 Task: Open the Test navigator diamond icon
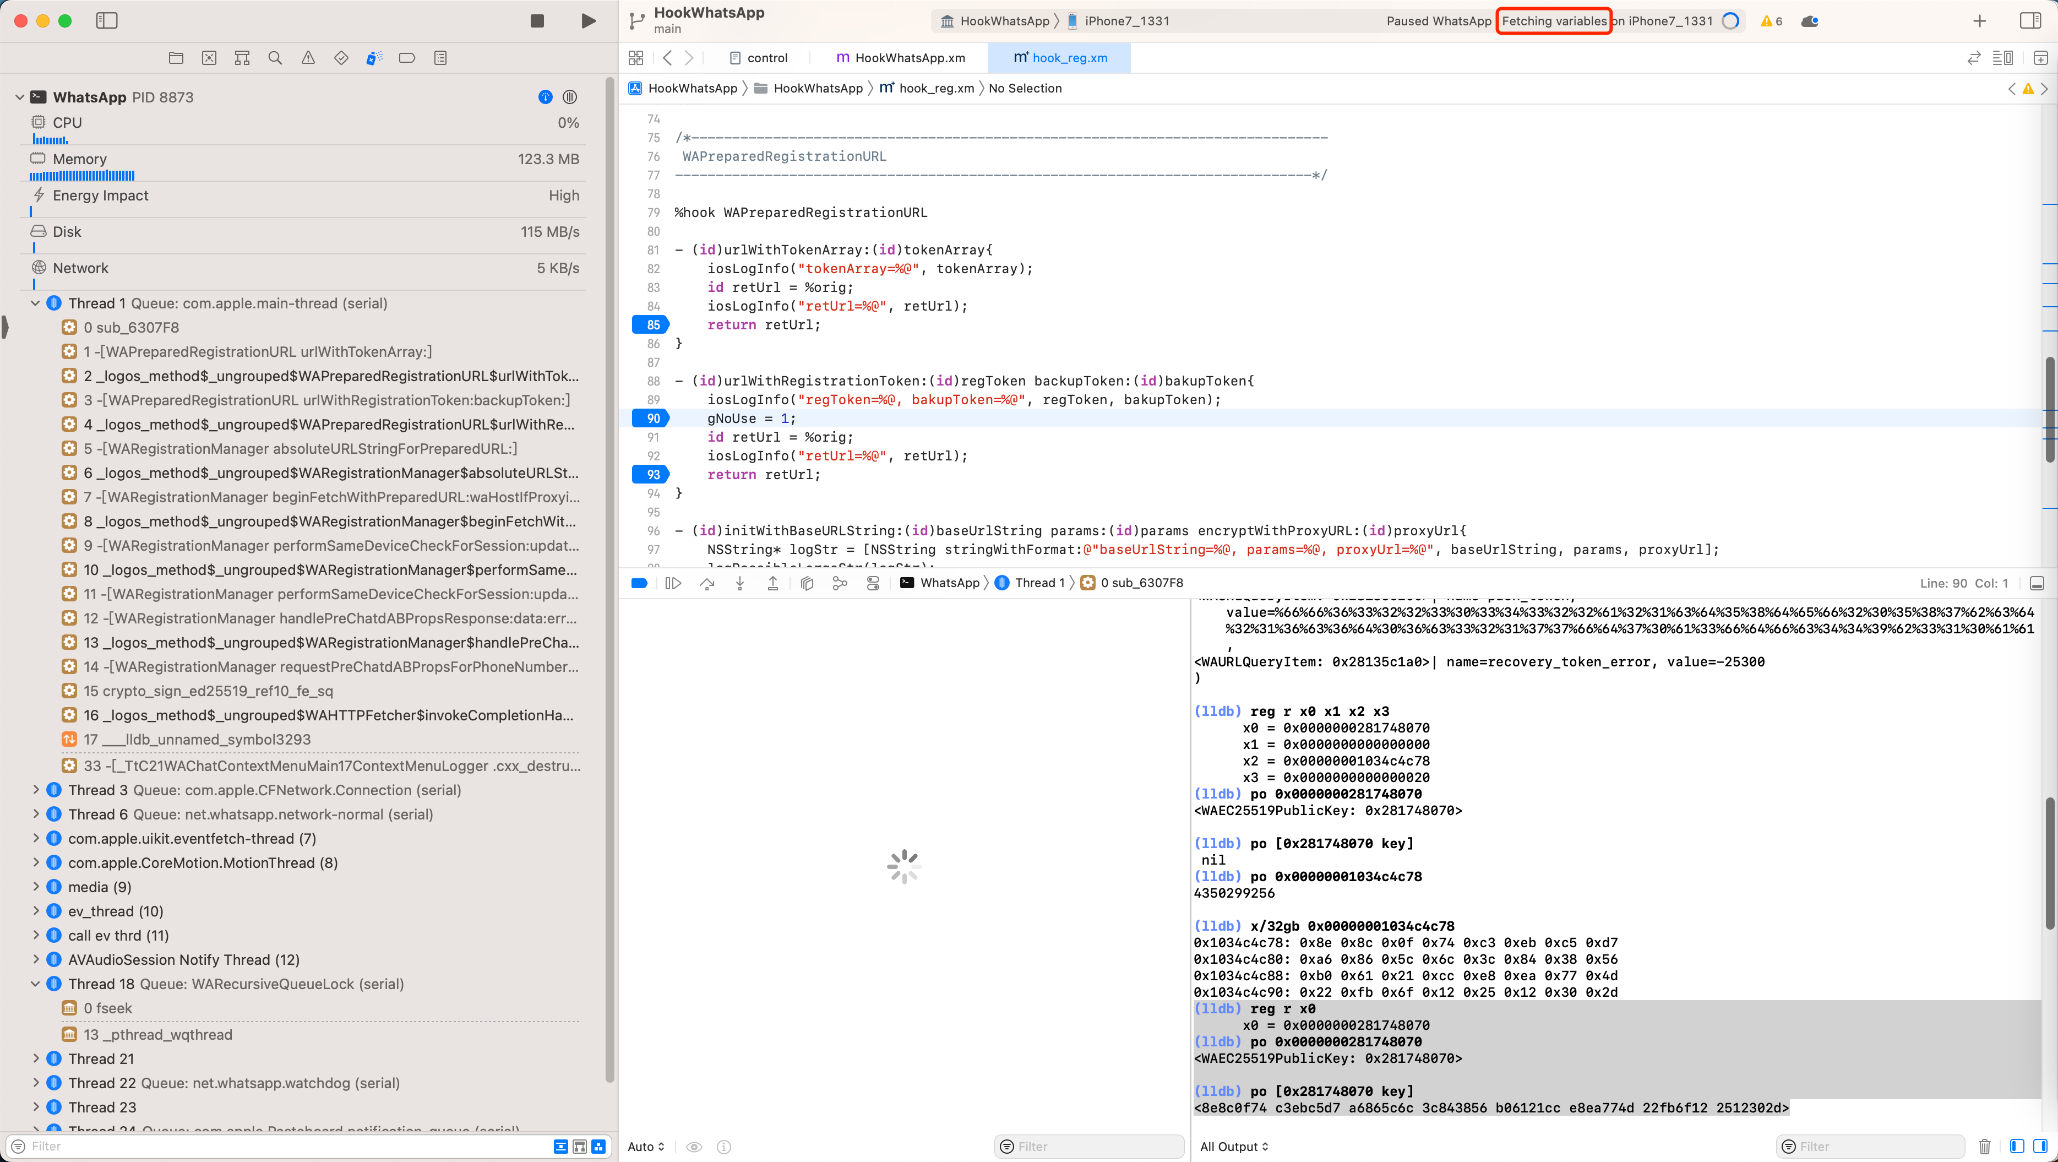(341, 57)
